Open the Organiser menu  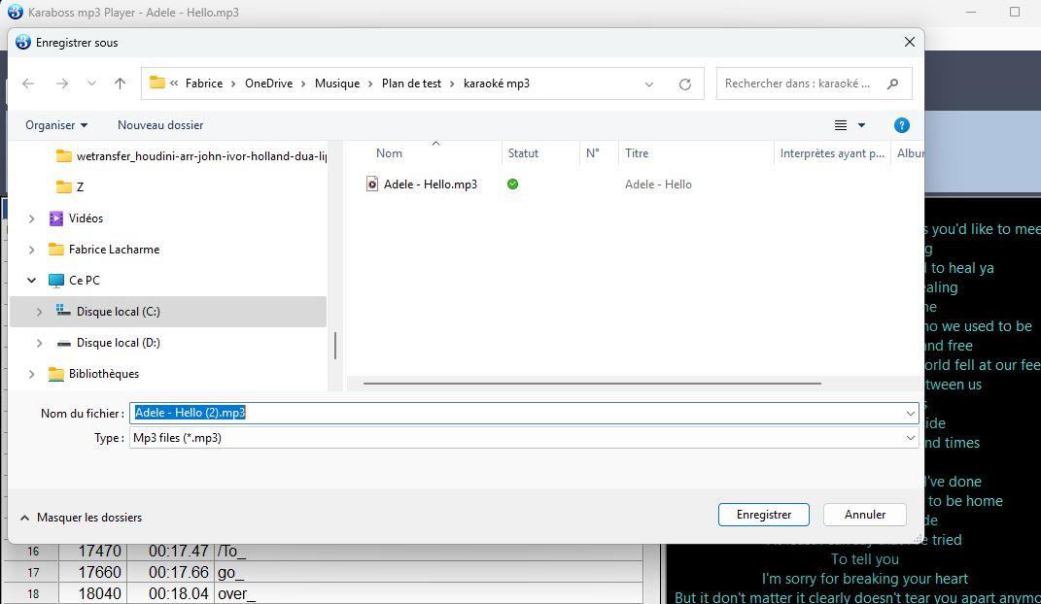tap(56, 125)
